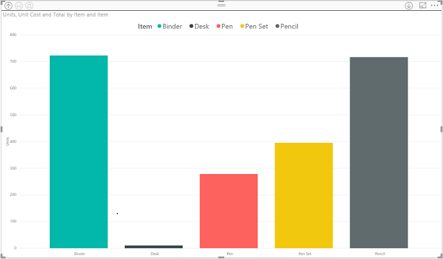Select the thin dark Desk bar
Image resolution: width=443 pixels, height=259 pixels.
click(154, 247)
